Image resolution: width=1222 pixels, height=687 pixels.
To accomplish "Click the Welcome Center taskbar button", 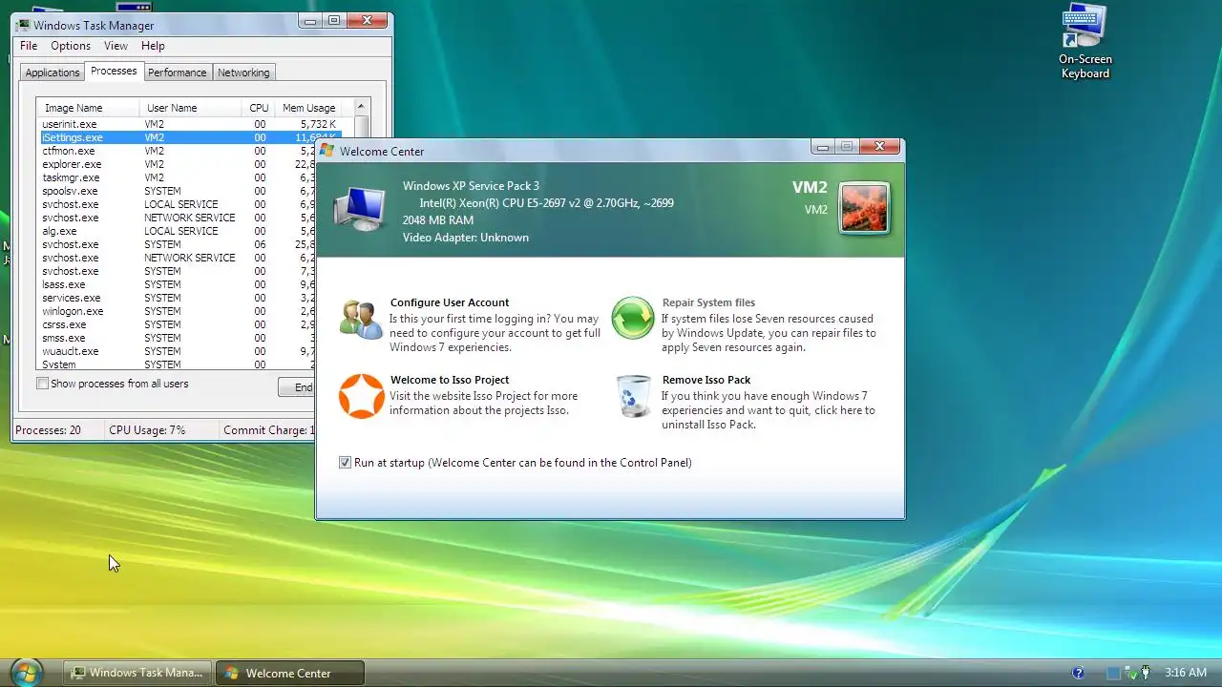I will tap(289, 673).
